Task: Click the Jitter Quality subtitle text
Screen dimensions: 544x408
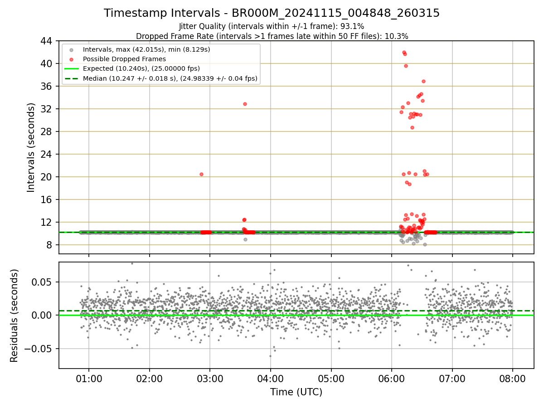Action: 272,27
